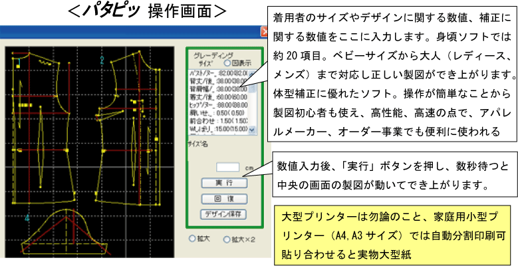This screenshot has width=518, height=266.
Task: Click the 回復 (Restore) button
Action: point(224,199)
